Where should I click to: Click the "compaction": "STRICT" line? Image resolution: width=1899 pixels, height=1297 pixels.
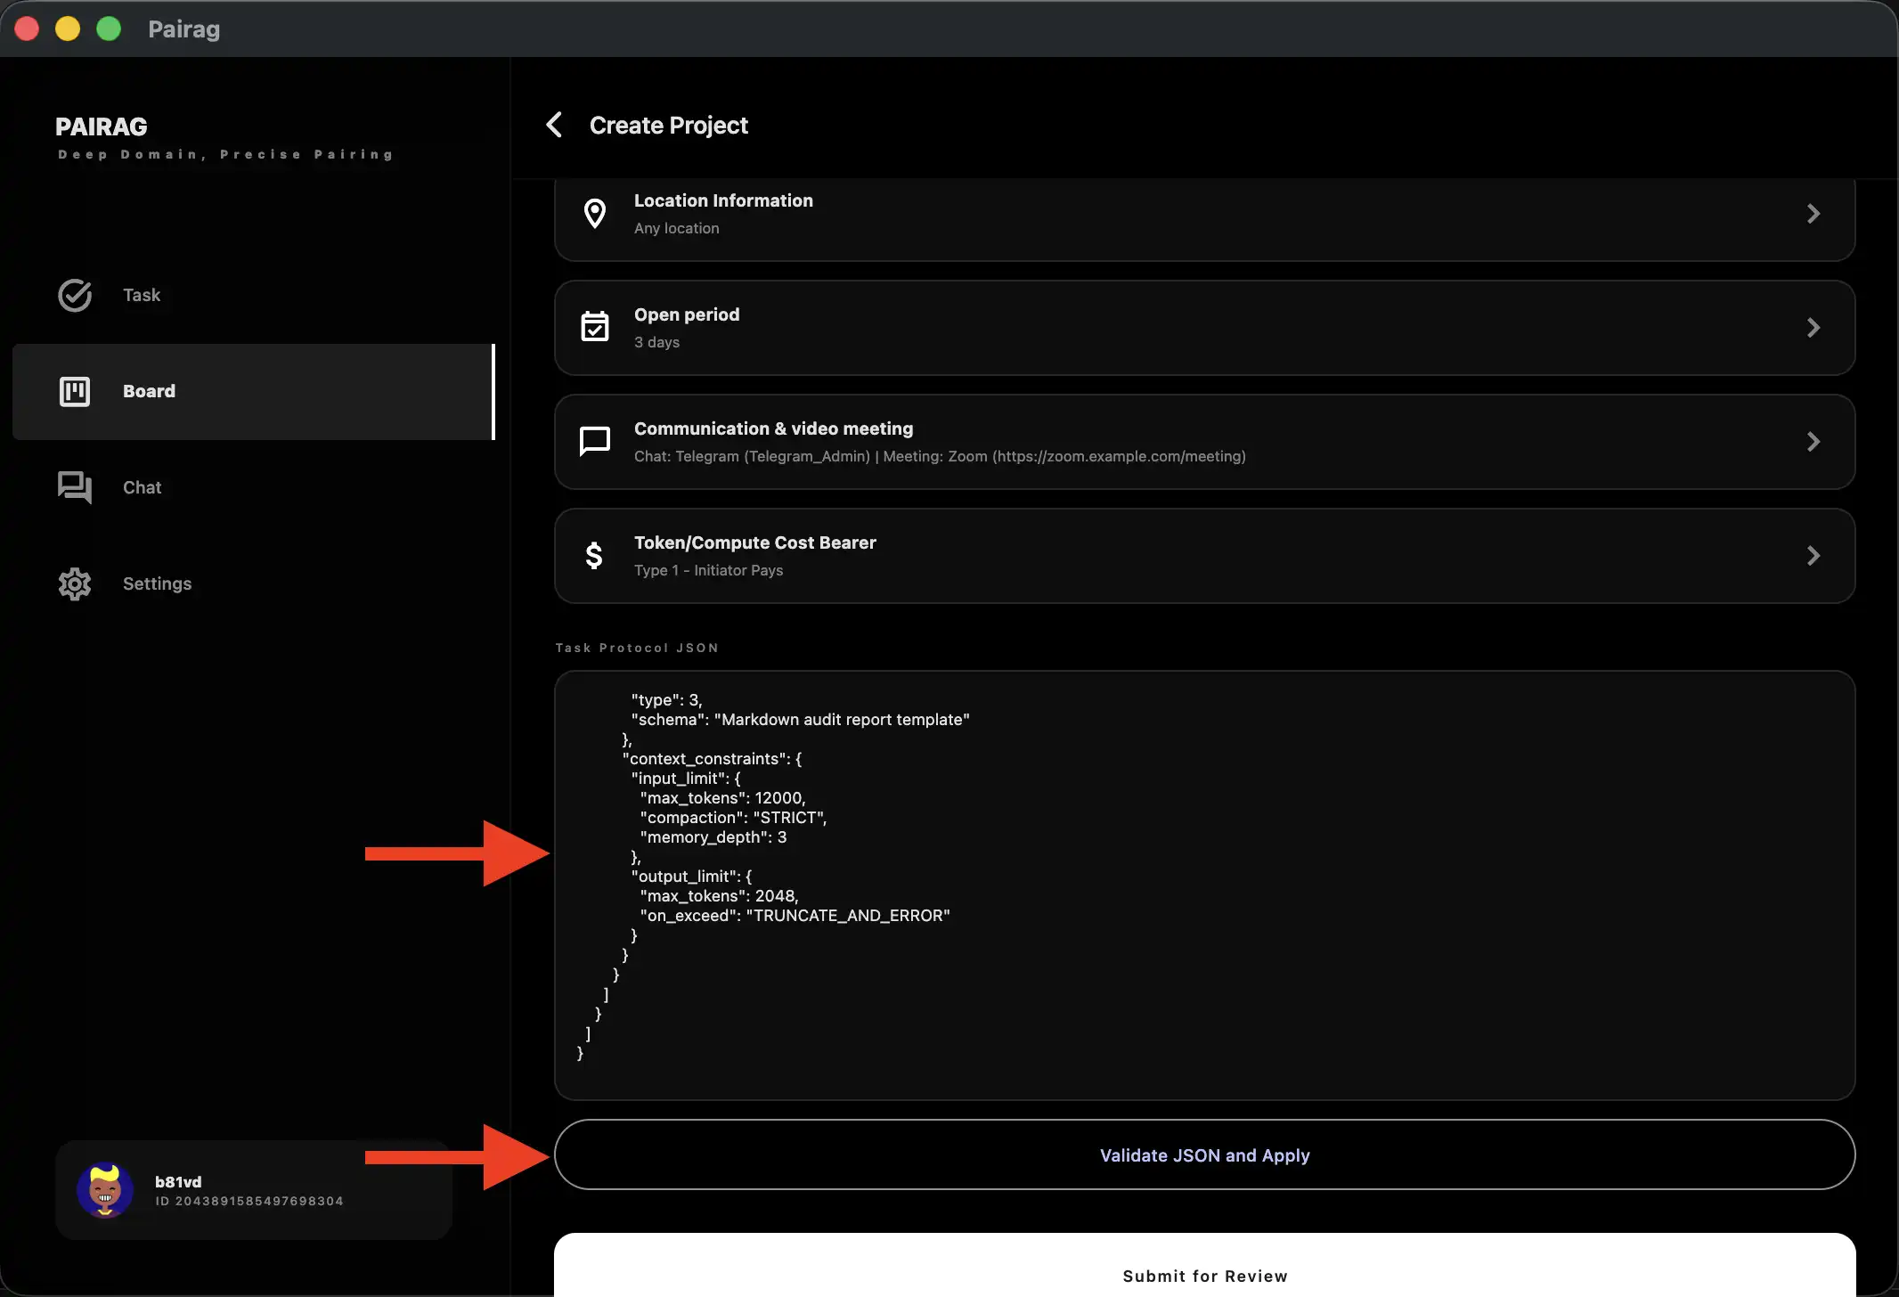point(733,818)
